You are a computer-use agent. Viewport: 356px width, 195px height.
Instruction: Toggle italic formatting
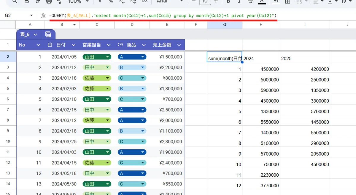pos(240,1)
